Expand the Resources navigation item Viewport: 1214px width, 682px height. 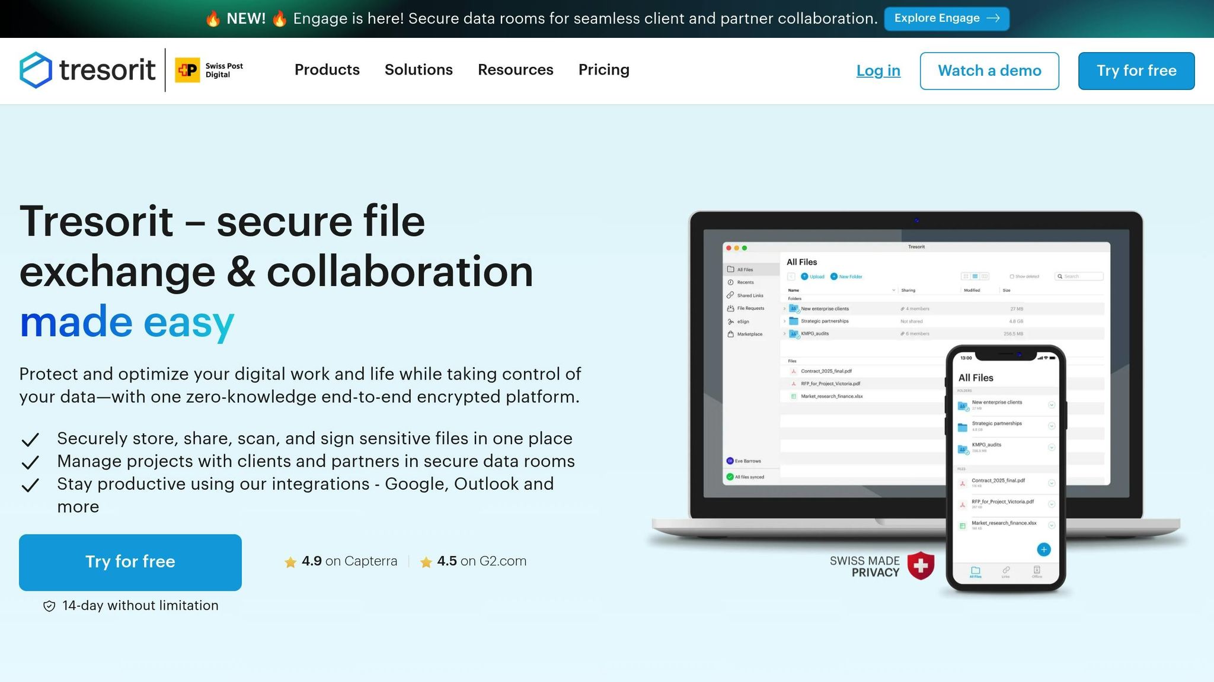tap(515, 70)
